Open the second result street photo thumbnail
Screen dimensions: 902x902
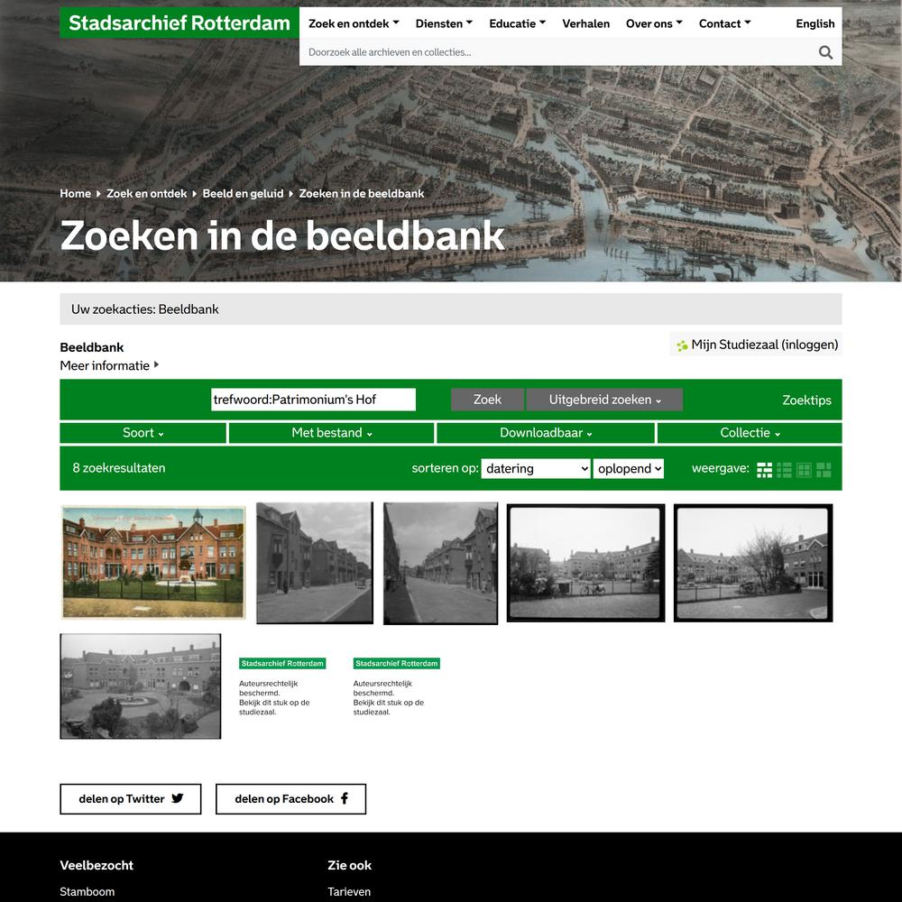(x=315, y=563)
